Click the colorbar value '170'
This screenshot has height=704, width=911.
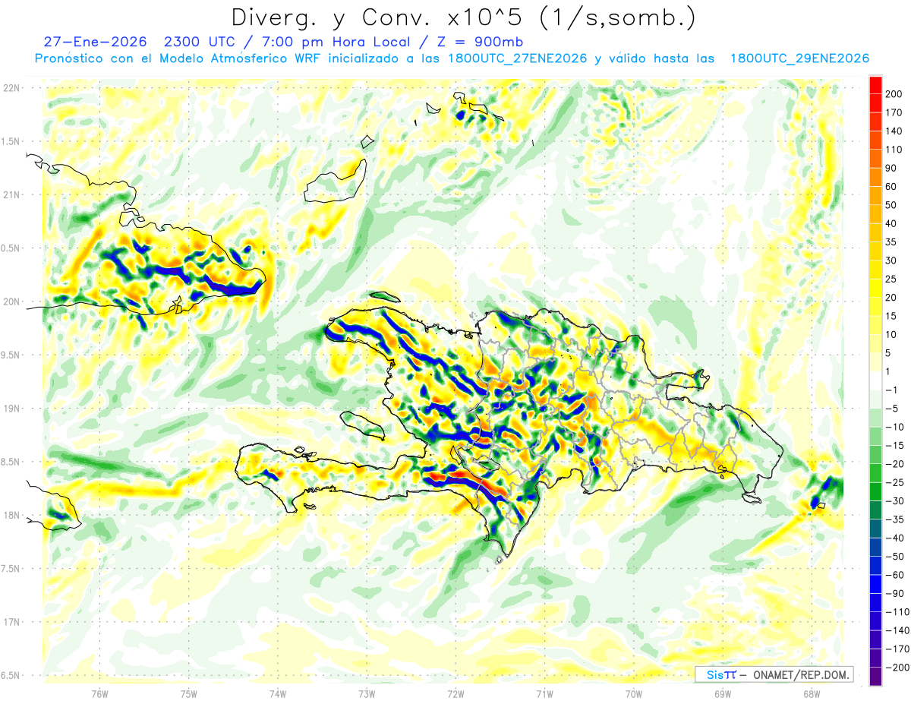click(x=894, y=113)
